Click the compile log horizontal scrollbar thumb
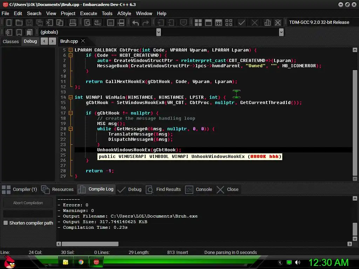359x269 pixels. tap(90, 244)
